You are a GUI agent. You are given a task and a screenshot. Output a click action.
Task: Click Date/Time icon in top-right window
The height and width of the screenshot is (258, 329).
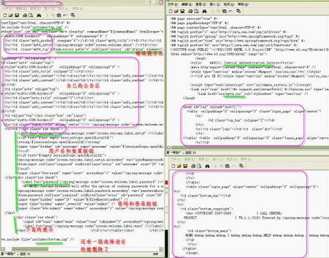click(x=238, y=11)
